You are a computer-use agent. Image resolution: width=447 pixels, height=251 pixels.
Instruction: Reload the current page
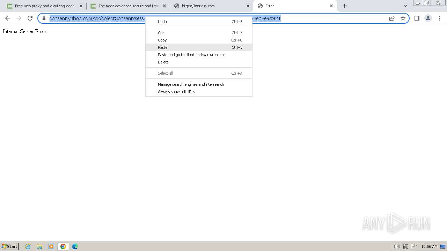(x=30, y=18)
